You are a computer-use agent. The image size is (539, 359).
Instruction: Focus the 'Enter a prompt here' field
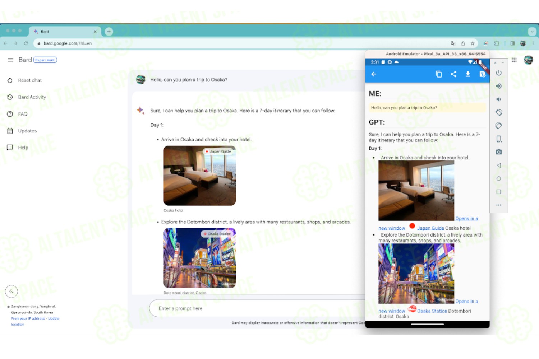point(257,308)
